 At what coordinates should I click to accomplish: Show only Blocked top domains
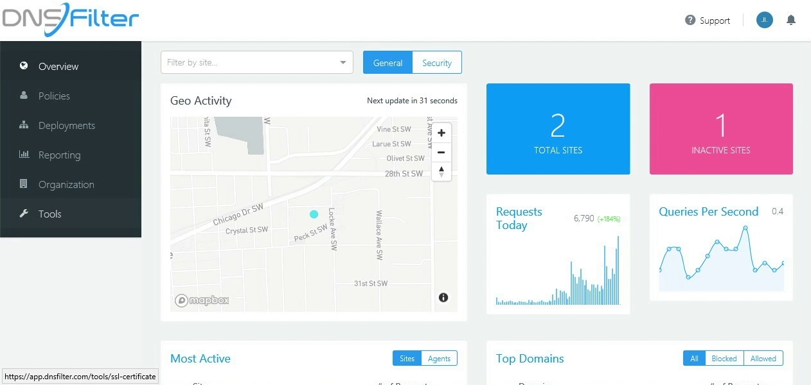tap(724, 359)
